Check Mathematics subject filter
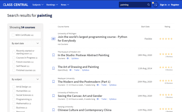182x112 pixels. tap(14, 103)
